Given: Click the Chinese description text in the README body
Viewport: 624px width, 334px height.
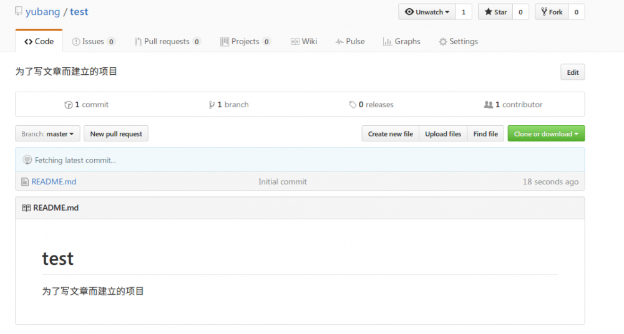Looking at the screenshot, I should click(x=93, y=291).
